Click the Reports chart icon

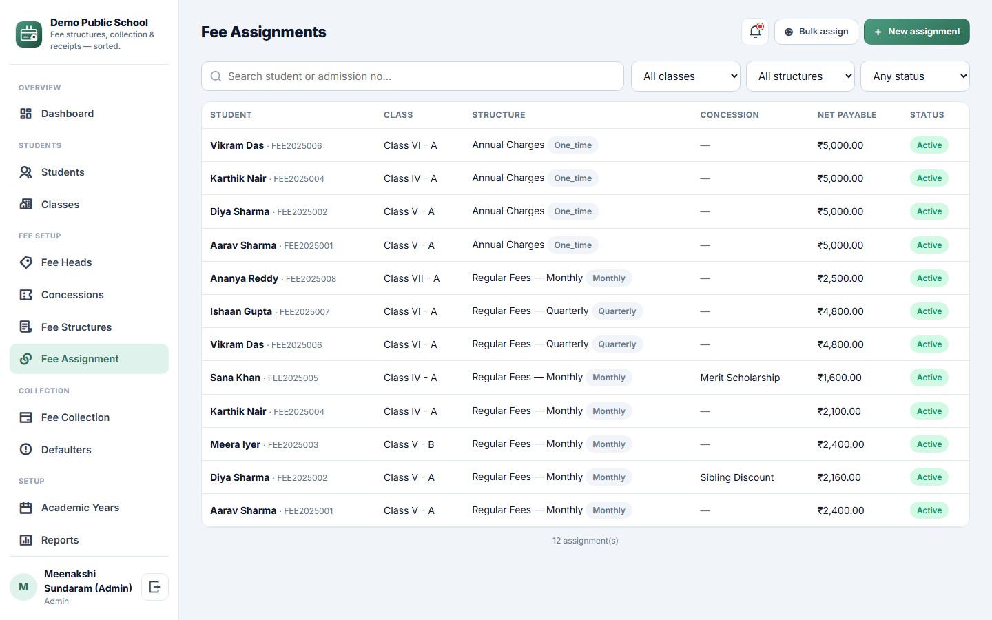coord(26,540)
